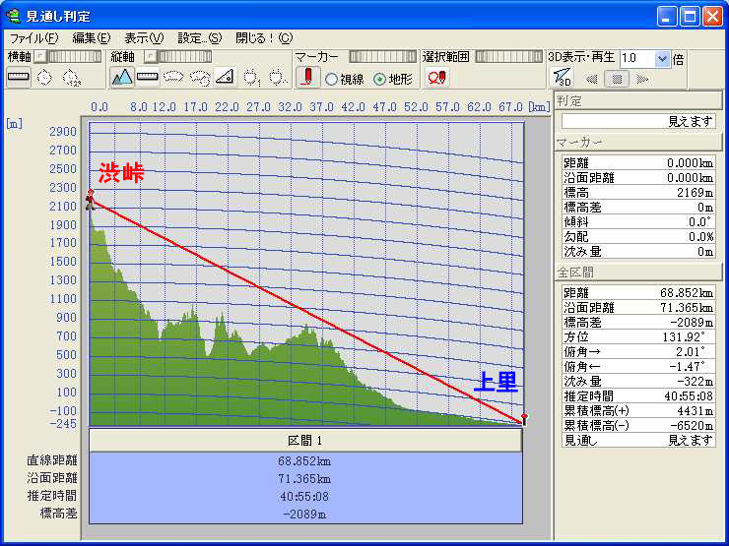
Task: Select the vertical axis mountain terrain icon
Action: pos(122,77)
